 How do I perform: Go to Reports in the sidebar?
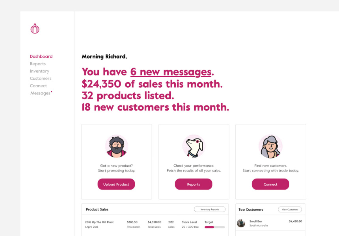(x=38, y=64)
